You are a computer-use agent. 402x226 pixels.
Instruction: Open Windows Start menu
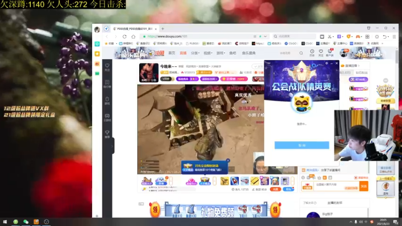tap(5, 221)
